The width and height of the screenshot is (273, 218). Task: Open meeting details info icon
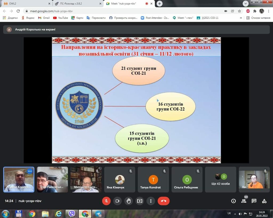pyautogui.click(x=234, y=201)
